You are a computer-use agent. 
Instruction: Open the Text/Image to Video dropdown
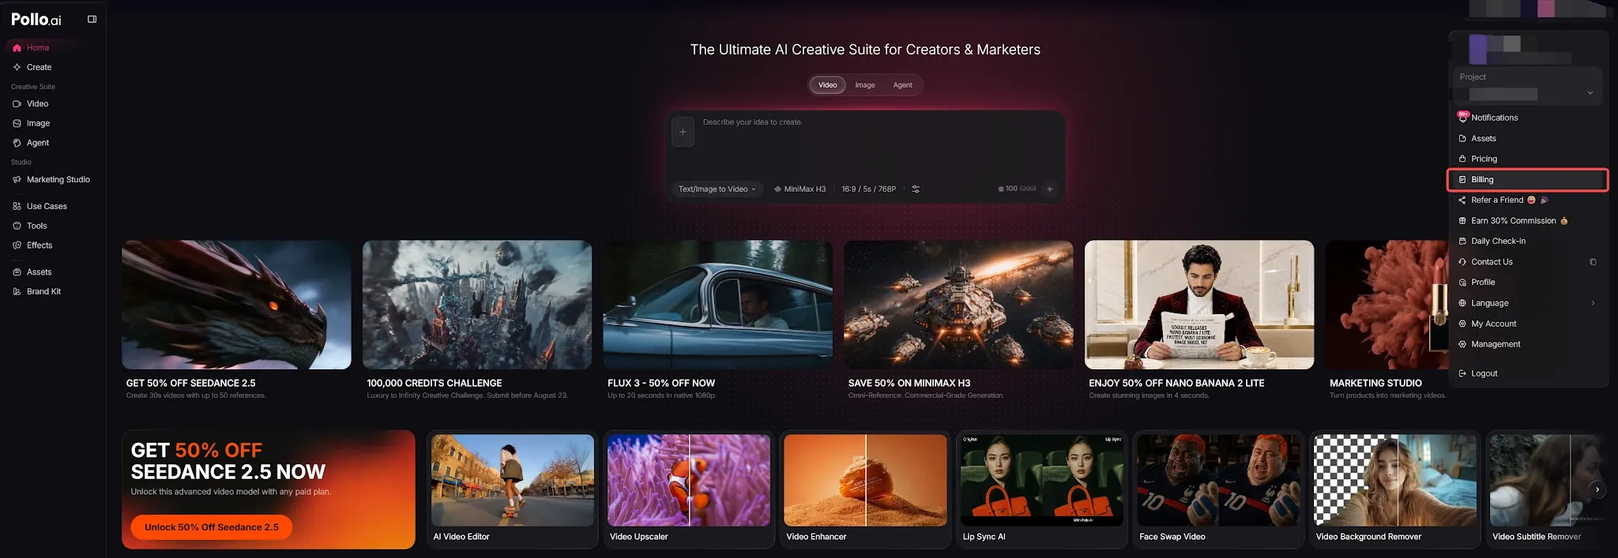coord(717,189)
